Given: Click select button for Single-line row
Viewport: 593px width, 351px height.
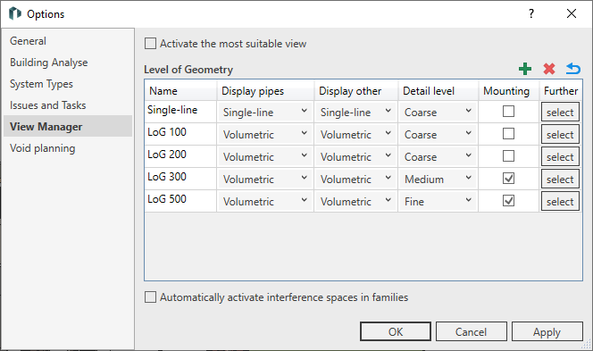Looking at the screenshot, I should tap(560, 112).
